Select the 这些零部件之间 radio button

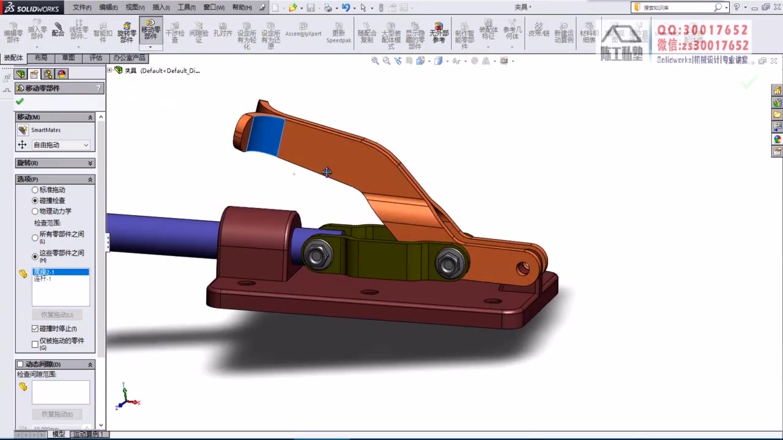(35, 257)
